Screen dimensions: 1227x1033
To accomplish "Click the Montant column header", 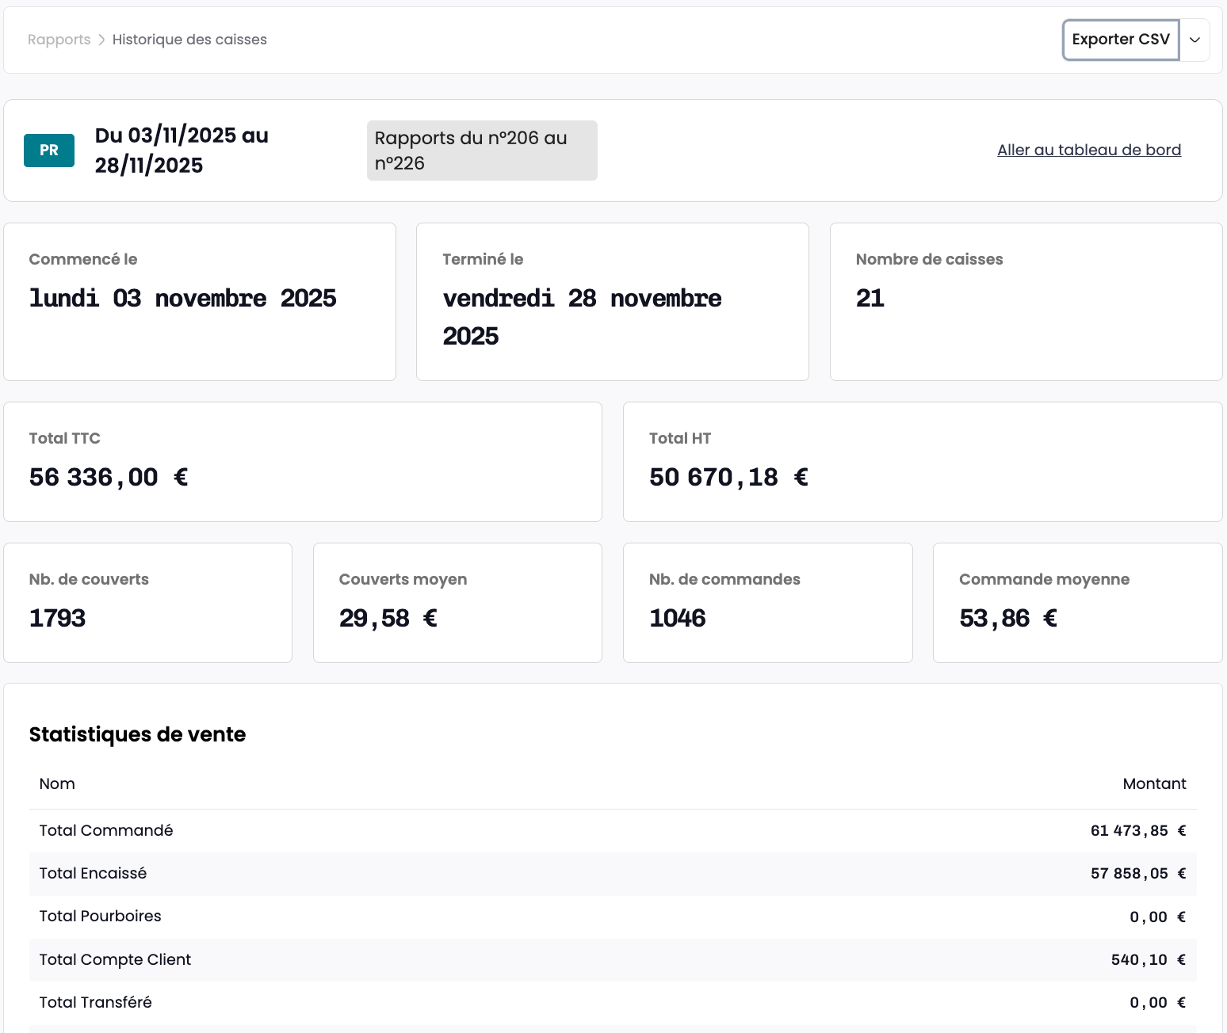I will (1154, 783).
